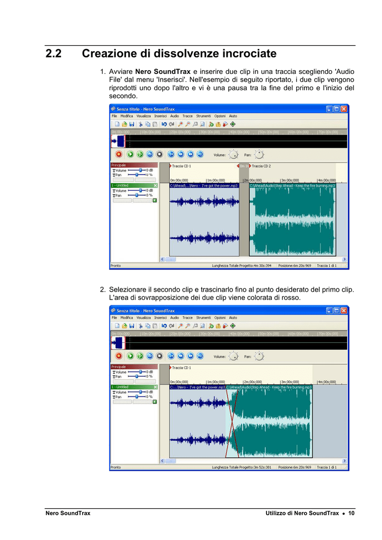This screenshot has width=382, height=540.
Task: Click Zoom in magnifier in lower SoundTrax window
Action: (x=180, y=326)
